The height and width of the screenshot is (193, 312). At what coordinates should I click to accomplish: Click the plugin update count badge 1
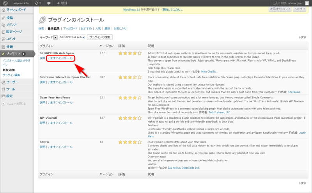[24, 54]
